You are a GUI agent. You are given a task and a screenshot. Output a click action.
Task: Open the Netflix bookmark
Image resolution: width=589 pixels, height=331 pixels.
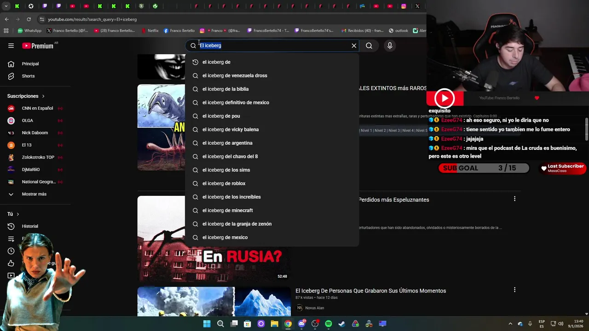tap(150, 31)
